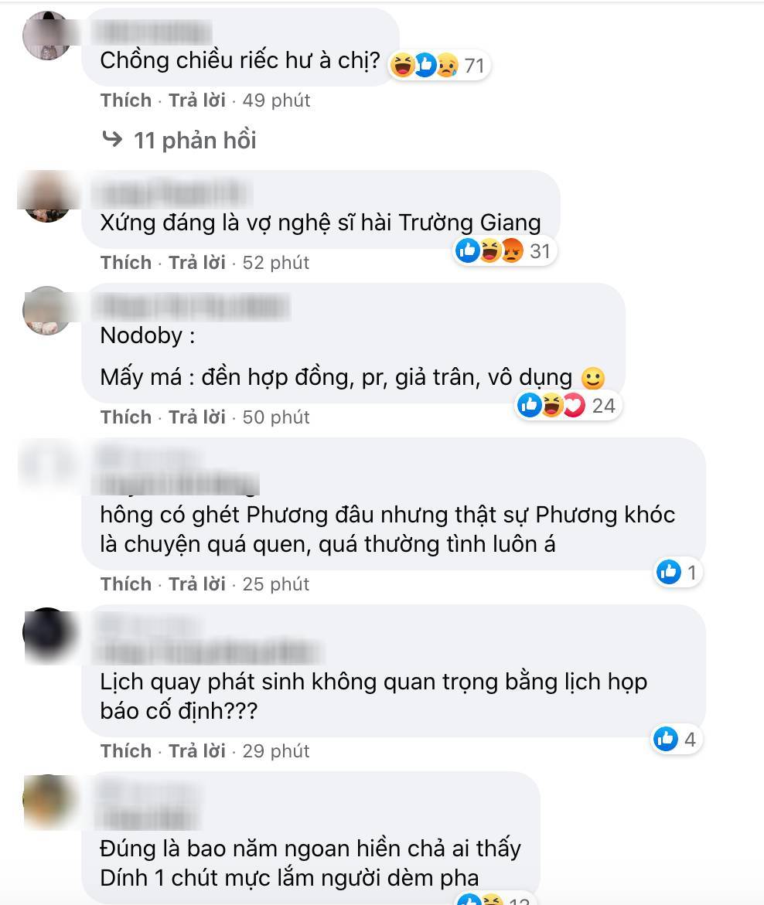Reply to the 'Chồng chiều riếc hư' comment

pyautogui.click(x=197, y=100)
